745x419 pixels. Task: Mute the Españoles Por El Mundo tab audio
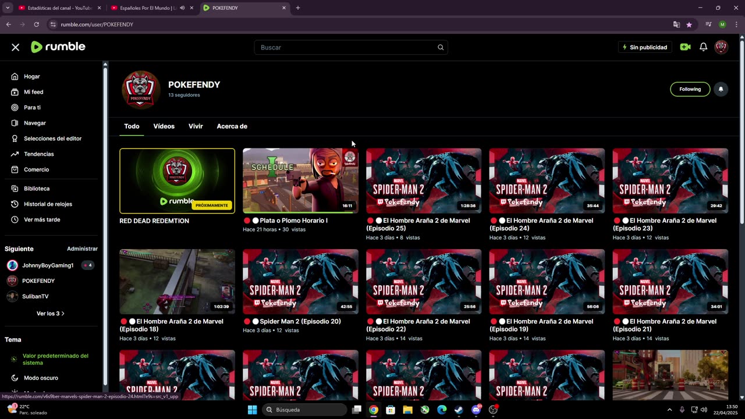click(x=182, y=8)
